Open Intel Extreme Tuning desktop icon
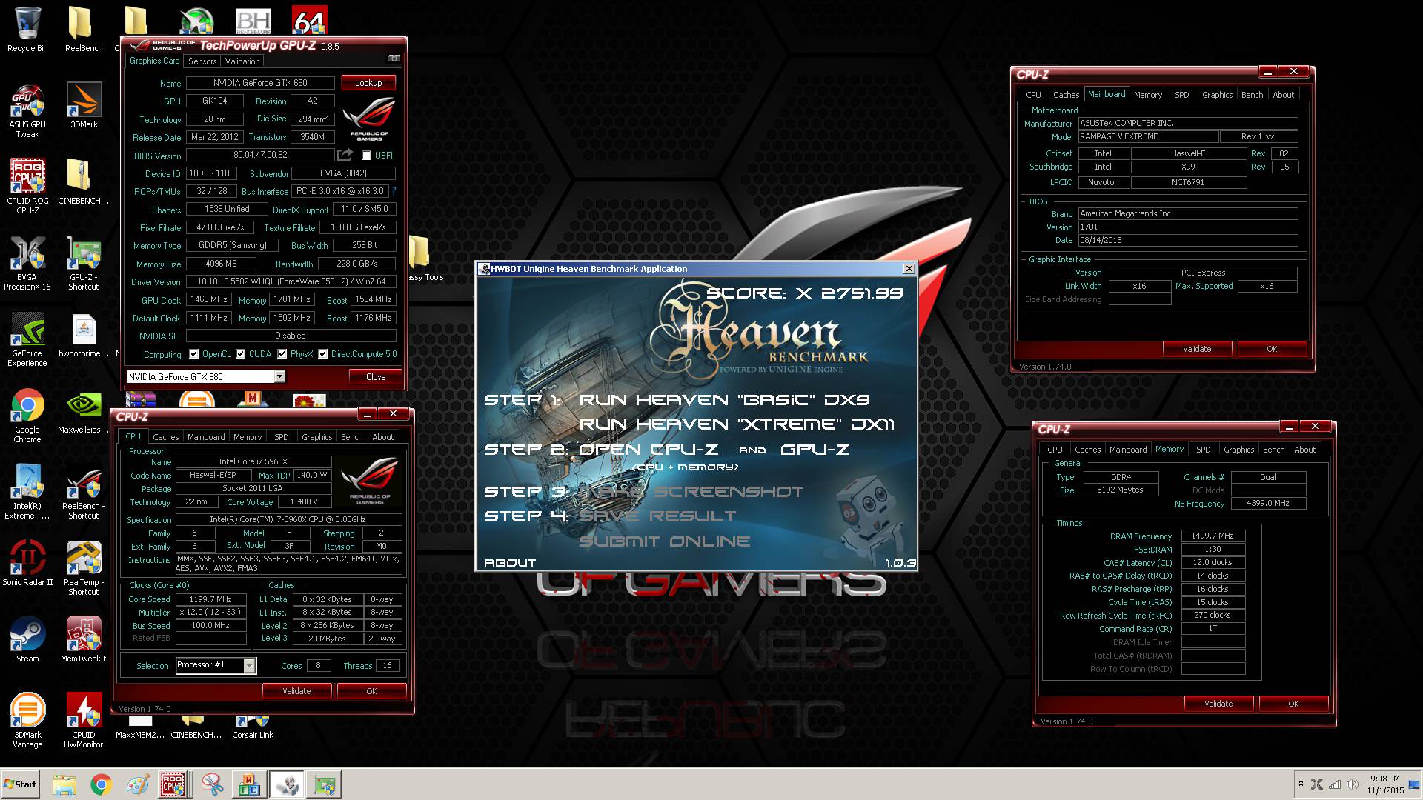 click(x=27, y=492)
